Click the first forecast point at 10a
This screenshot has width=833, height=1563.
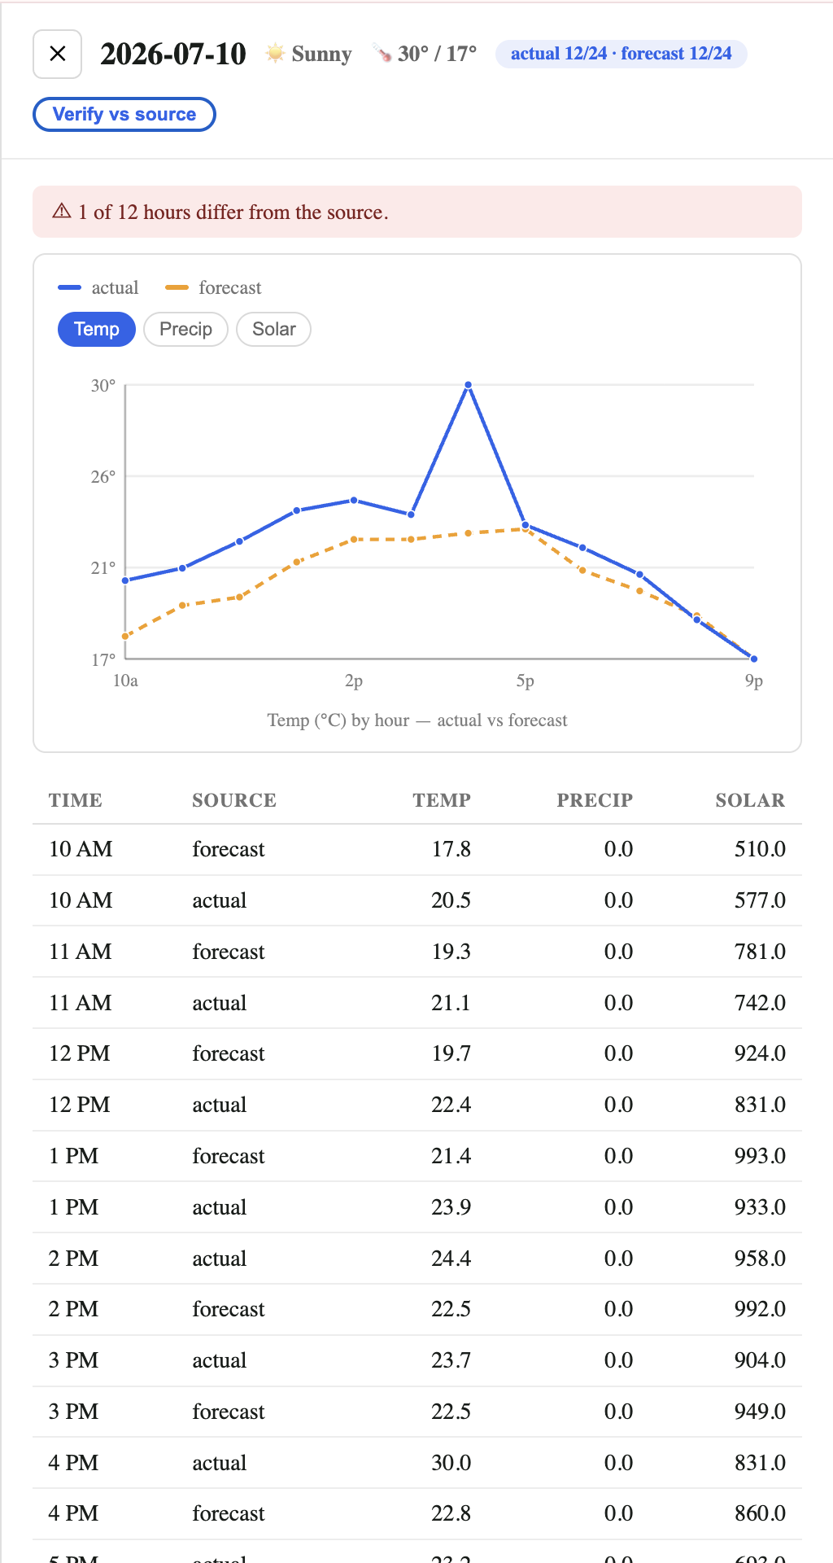point(125,637)
